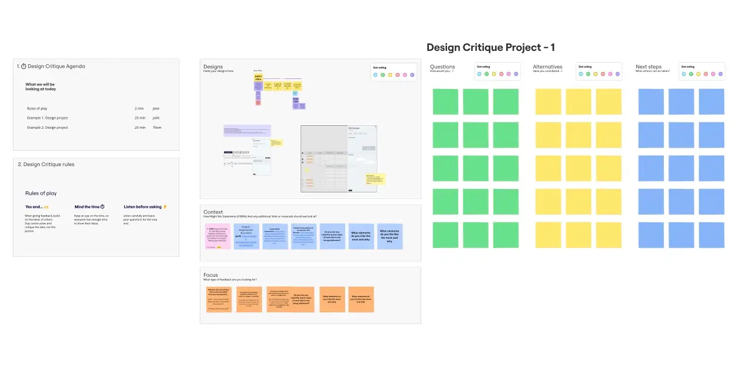Select the pink HMW sticky note in Context

click(217, 236)
